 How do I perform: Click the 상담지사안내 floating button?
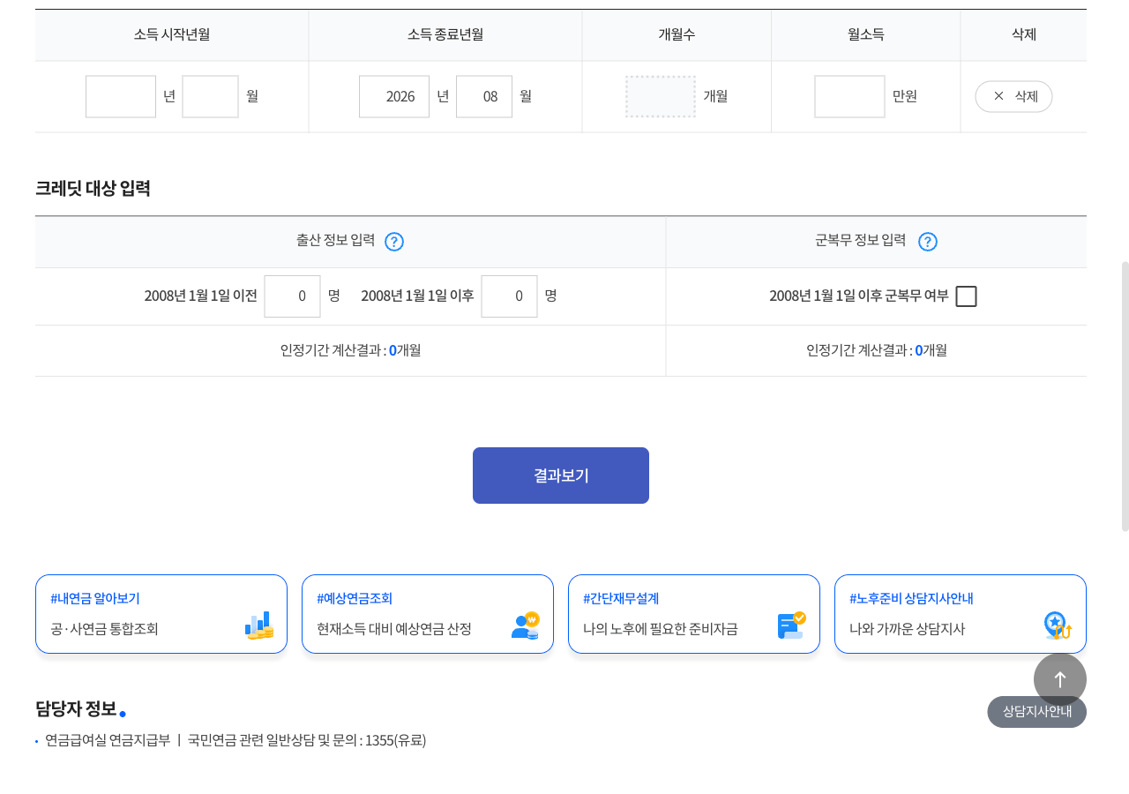point(1037,712)
